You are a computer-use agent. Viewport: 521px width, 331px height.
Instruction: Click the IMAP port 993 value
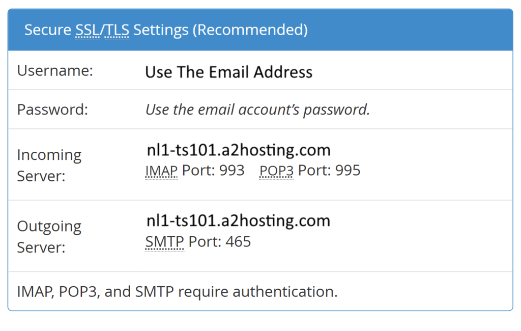232,171
